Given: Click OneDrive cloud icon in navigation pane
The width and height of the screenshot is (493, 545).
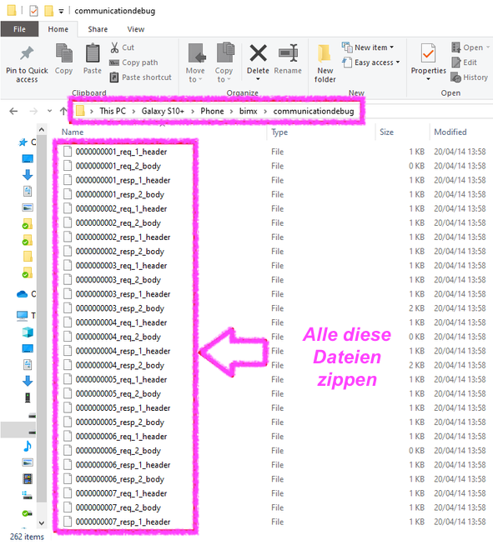Looking at the screenshot, I should (23, 294).
